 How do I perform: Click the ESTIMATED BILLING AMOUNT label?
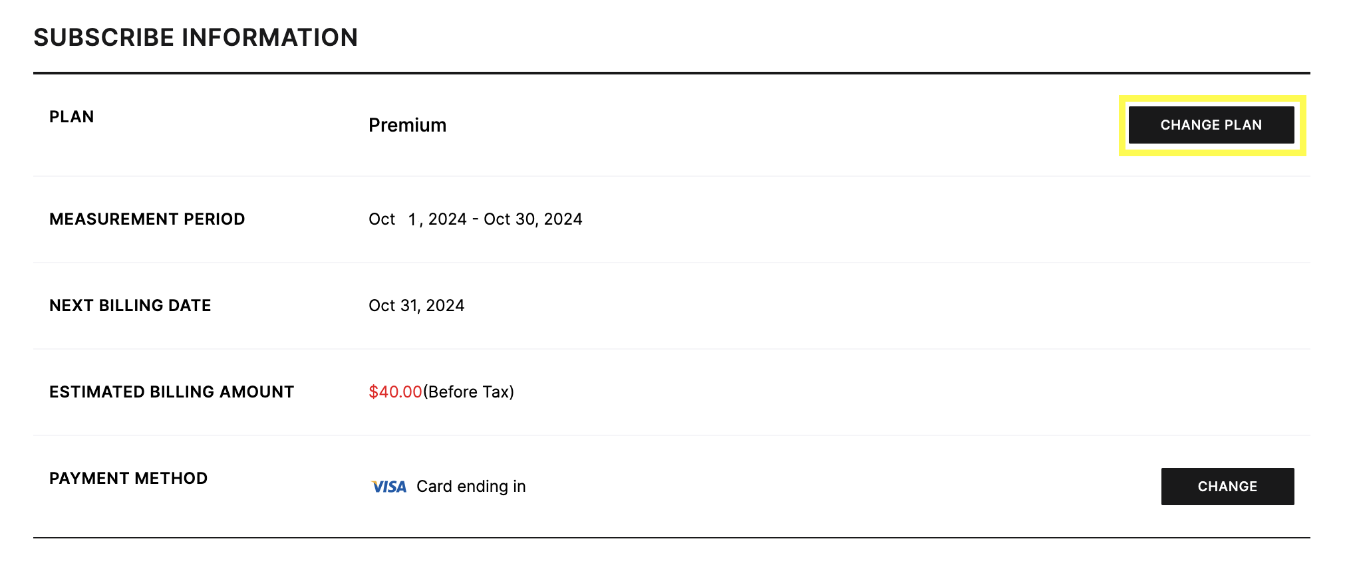[172, 392]
